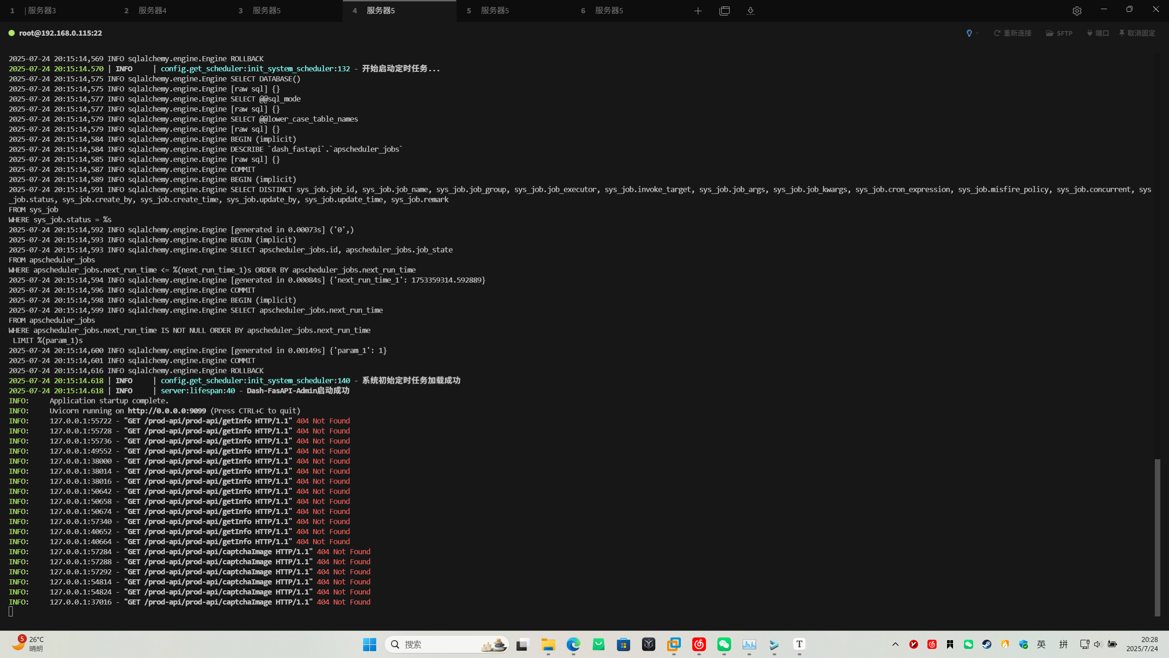Click the Windows Security shield tray icon
The height and width of the screenshot is (658, 1169).
click(1023, 644)
